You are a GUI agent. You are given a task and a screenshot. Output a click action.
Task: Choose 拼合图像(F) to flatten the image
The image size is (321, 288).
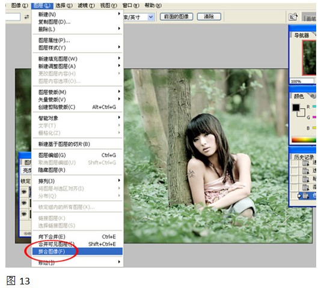click(78, 251)
